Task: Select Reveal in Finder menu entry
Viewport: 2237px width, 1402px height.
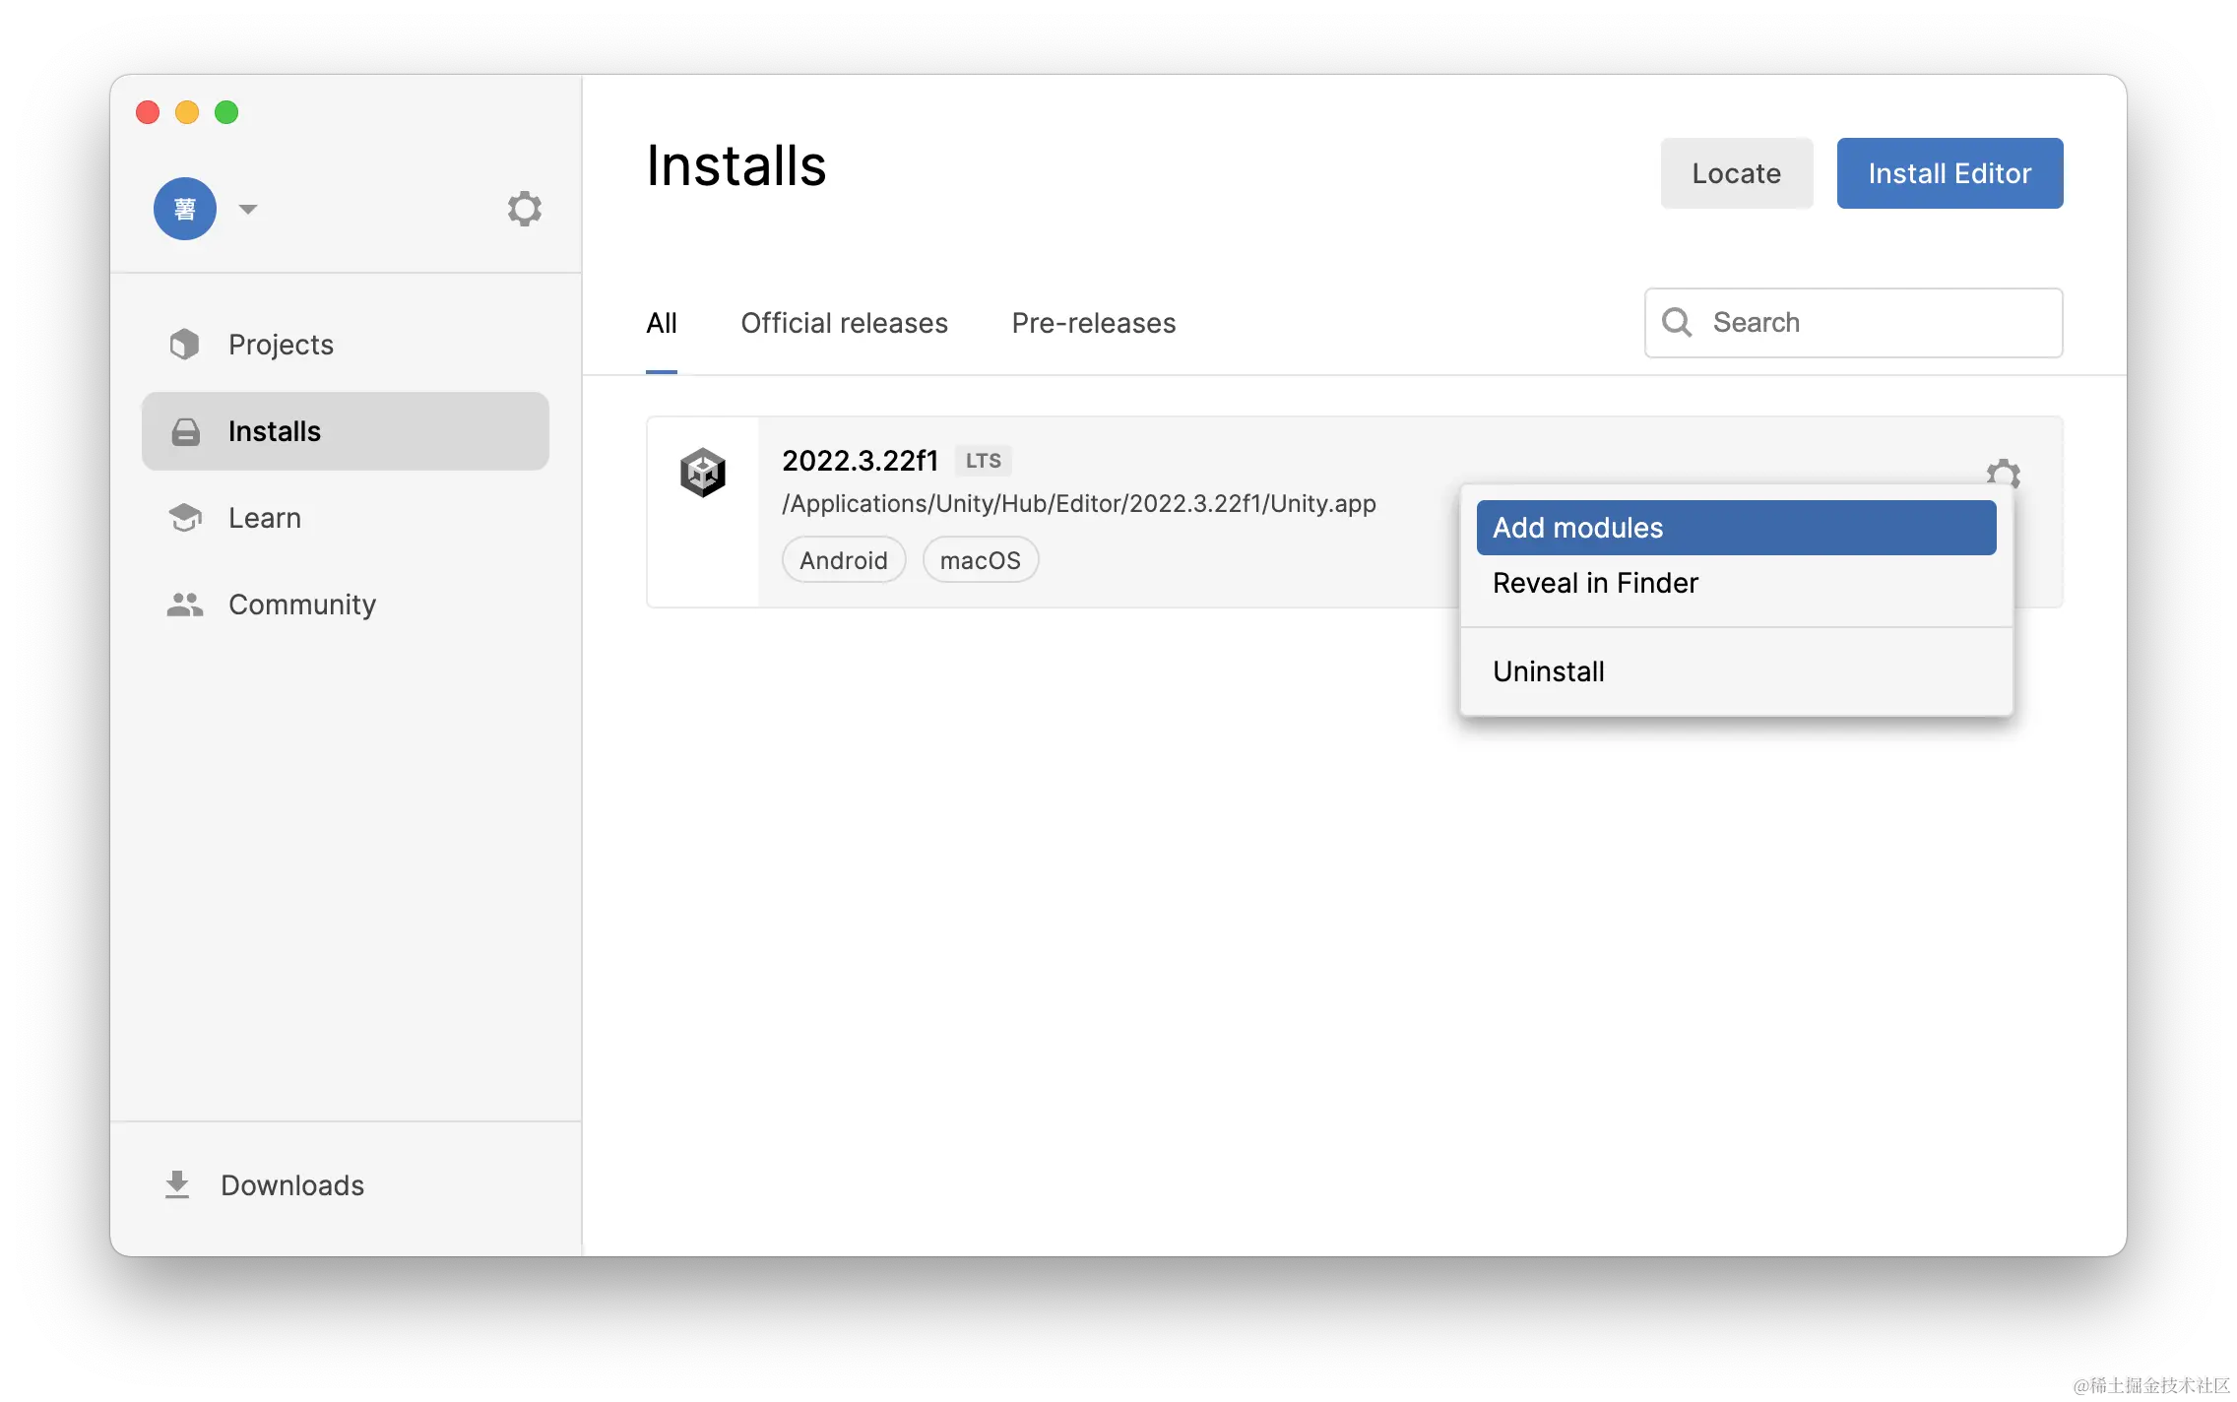Action: pos(1595,583)
